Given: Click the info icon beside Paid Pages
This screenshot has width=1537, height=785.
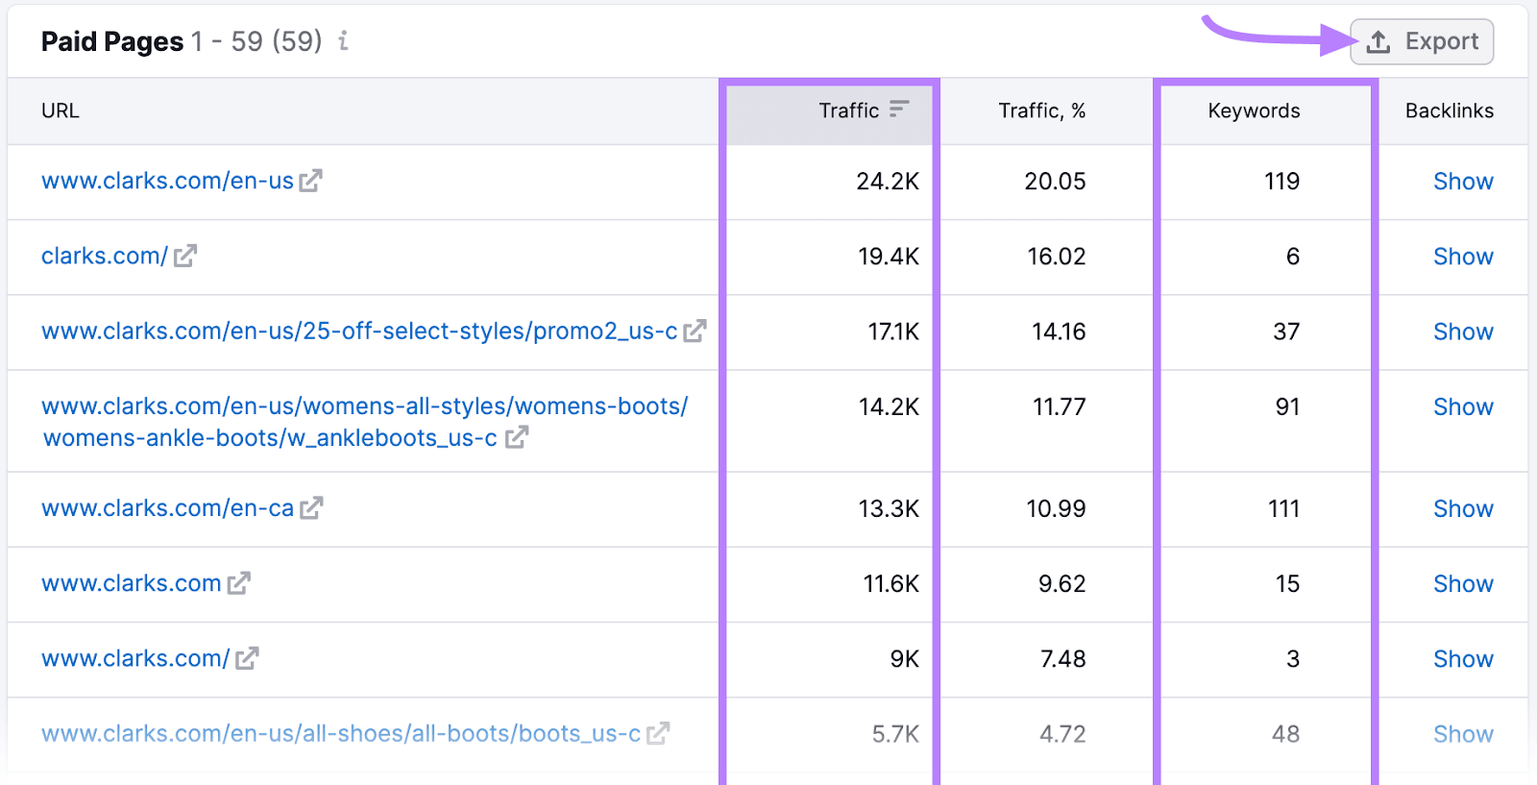Looking at the screenshot, I should coord(343,41).
